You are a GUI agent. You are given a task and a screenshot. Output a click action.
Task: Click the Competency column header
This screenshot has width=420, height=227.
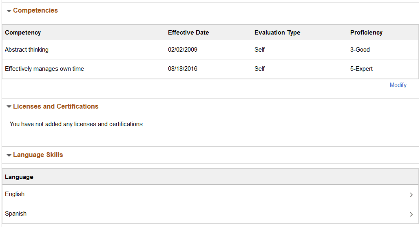pyautogui.click(x=23, y=33)
